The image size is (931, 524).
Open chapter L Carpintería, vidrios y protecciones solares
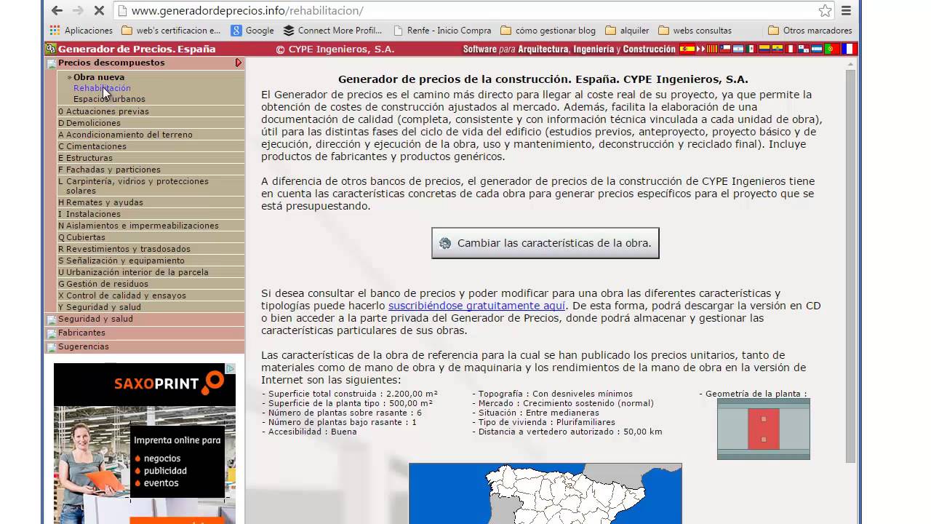click(x=151, y=186)
